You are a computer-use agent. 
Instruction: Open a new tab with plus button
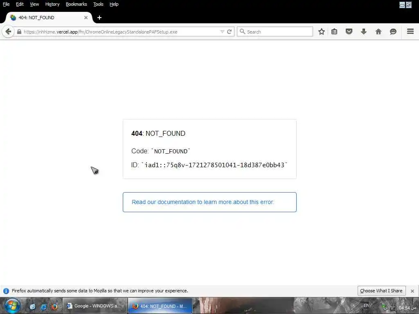(99, 18)
